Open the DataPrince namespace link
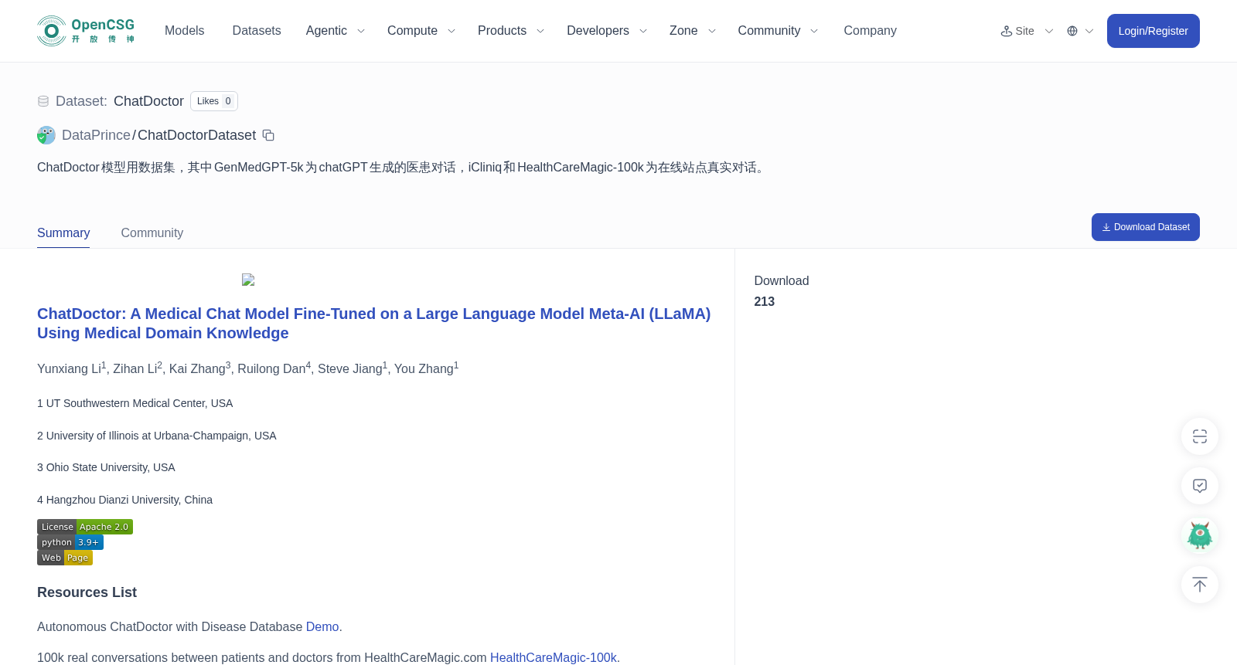The width and height of the screenshot is (1237, 665). [x=96, y=135]
